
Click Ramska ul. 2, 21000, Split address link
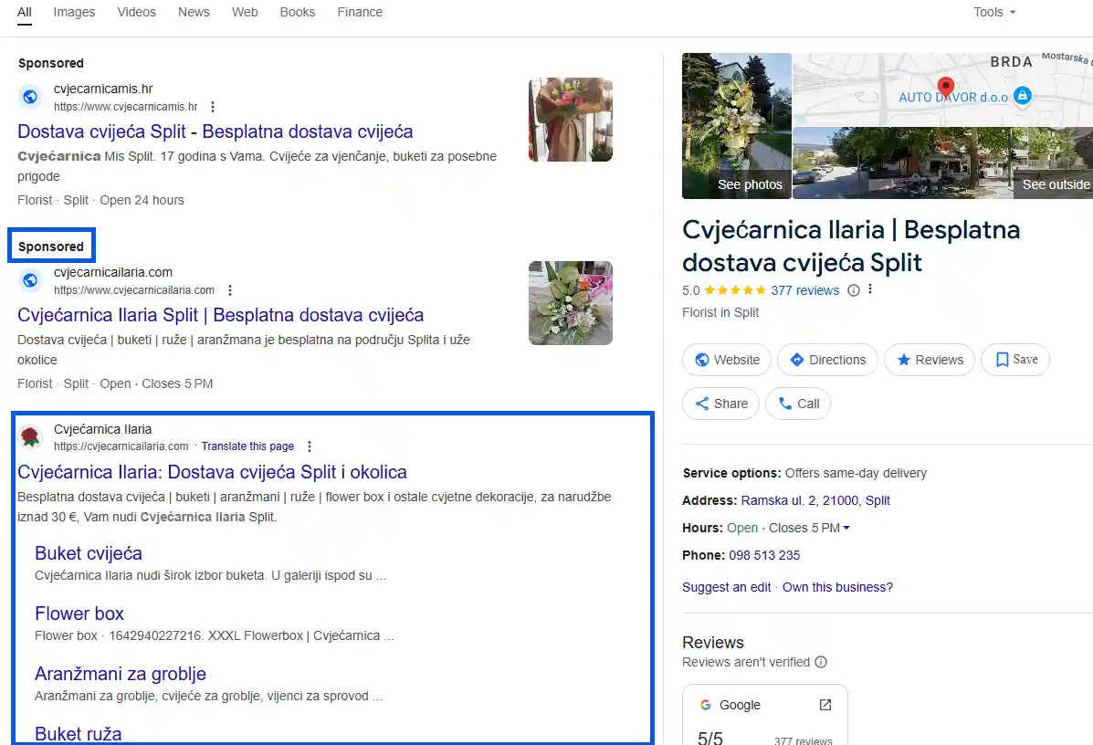pos(815,500)
